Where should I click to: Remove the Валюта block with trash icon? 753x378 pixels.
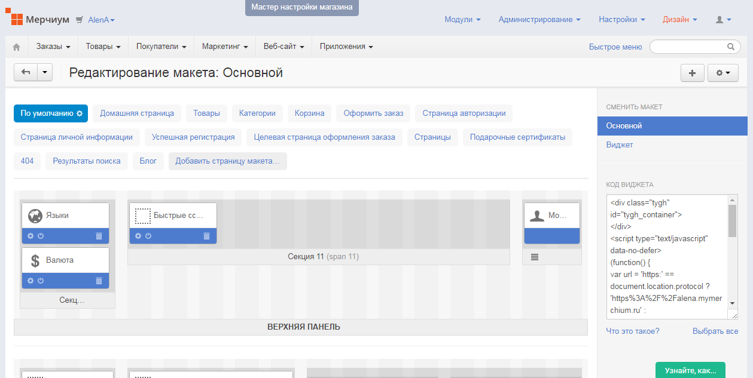pos(99,281)
